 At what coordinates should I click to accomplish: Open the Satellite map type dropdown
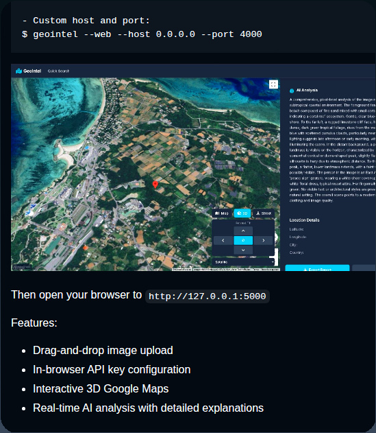[x=244, y=261]
